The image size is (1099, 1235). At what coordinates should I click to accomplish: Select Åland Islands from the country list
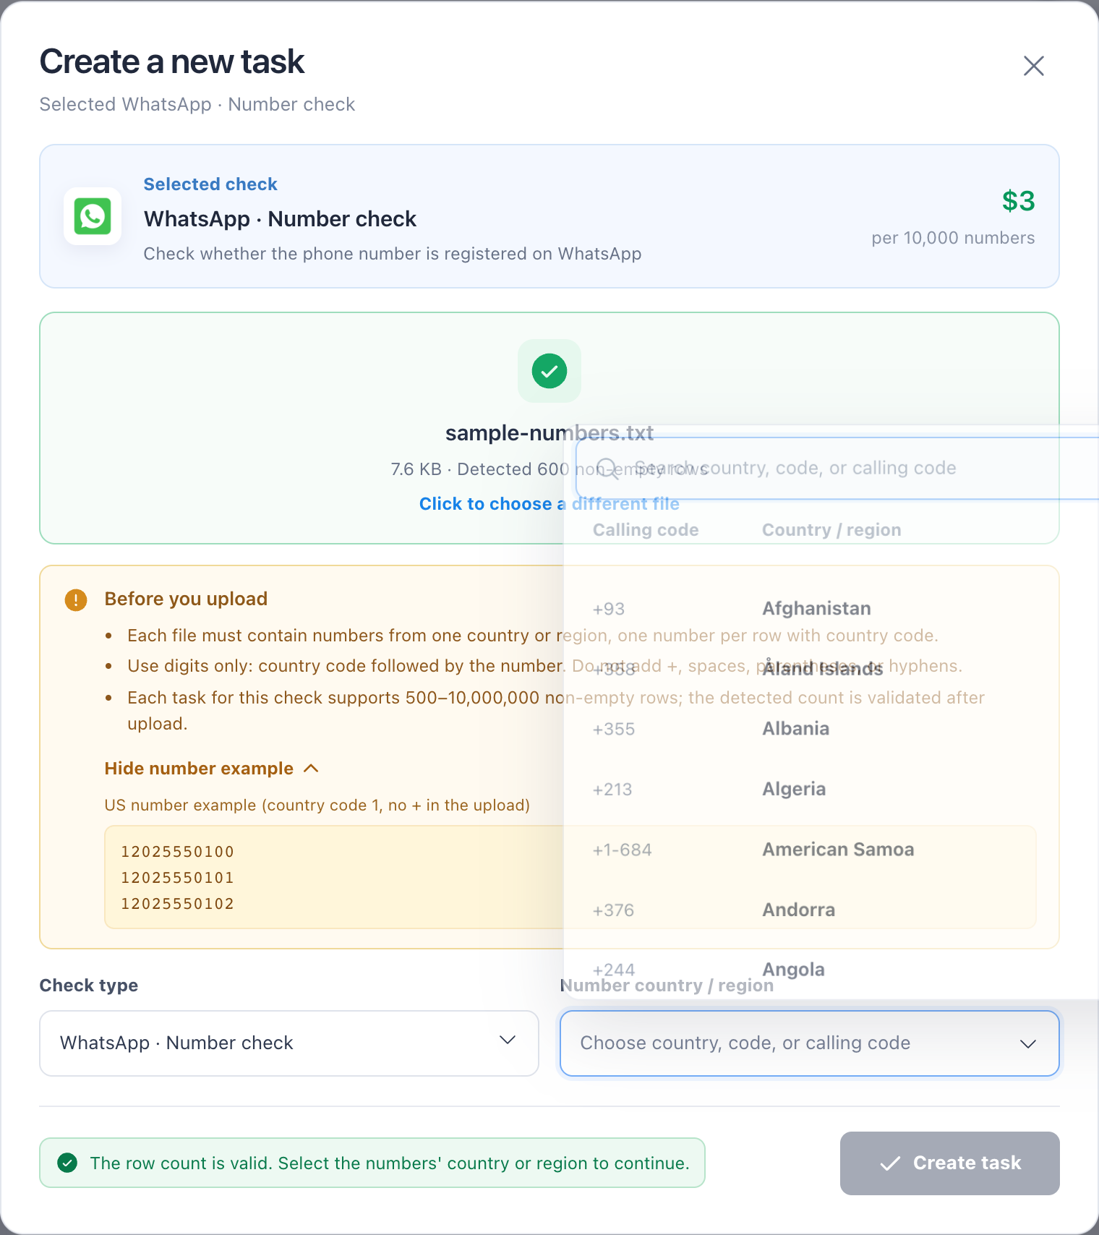click(831, 669)
